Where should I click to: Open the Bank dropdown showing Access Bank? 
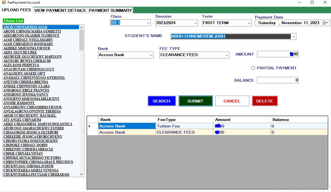coord(151,55)
